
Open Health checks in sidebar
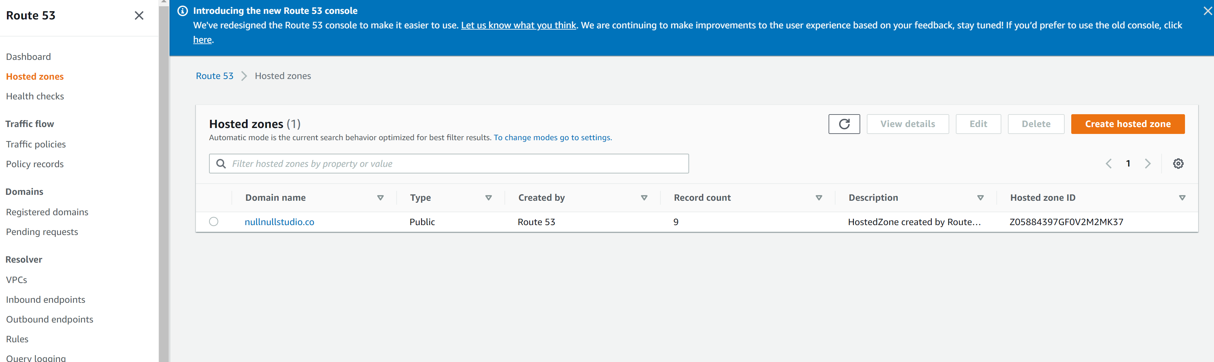pyautogui.click(x=35, y=96)
